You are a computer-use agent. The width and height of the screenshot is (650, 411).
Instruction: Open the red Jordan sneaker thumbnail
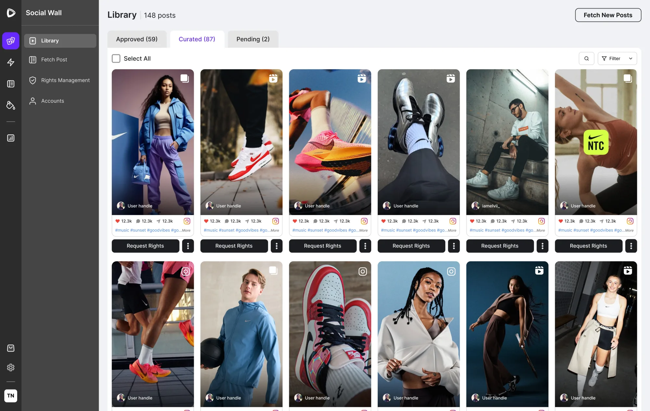330,334
